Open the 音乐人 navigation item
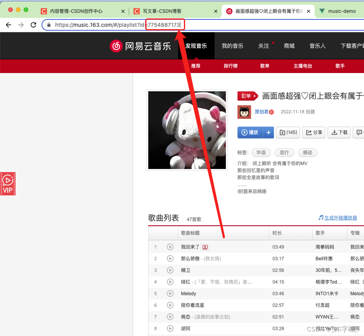This screenshot has height=336, width=364. pos(317,46)
